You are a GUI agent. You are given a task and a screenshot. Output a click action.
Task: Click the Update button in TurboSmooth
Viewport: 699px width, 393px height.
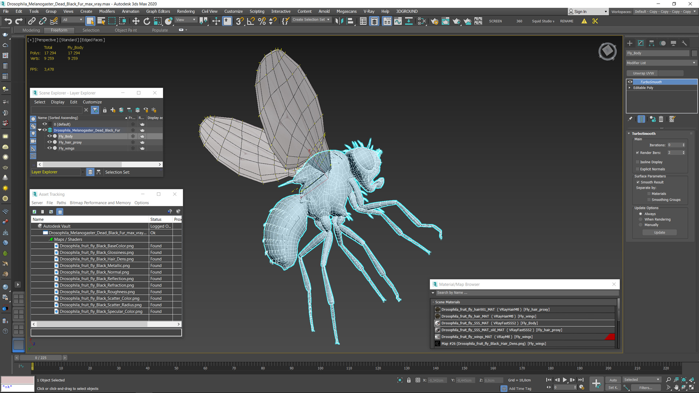pyautogui.click(x=660, y=232)
